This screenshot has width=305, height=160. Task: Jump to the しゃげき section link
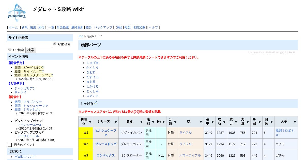[x=93, y=63]
